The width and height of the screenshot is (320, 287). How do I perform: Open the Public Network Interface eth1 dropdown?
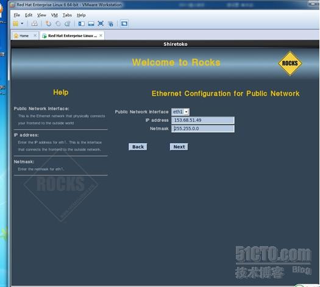180,112
